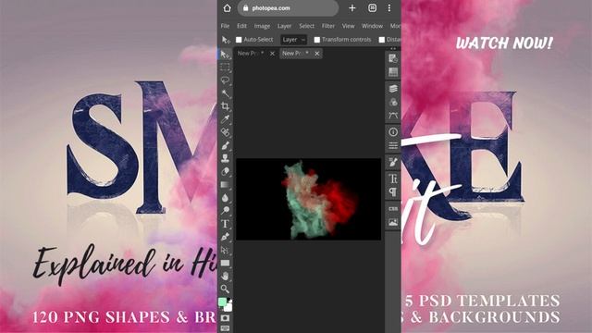Select the Rectangle Select marquee tool
This screenshot has height=333, width=592.
tap(225, 68)
